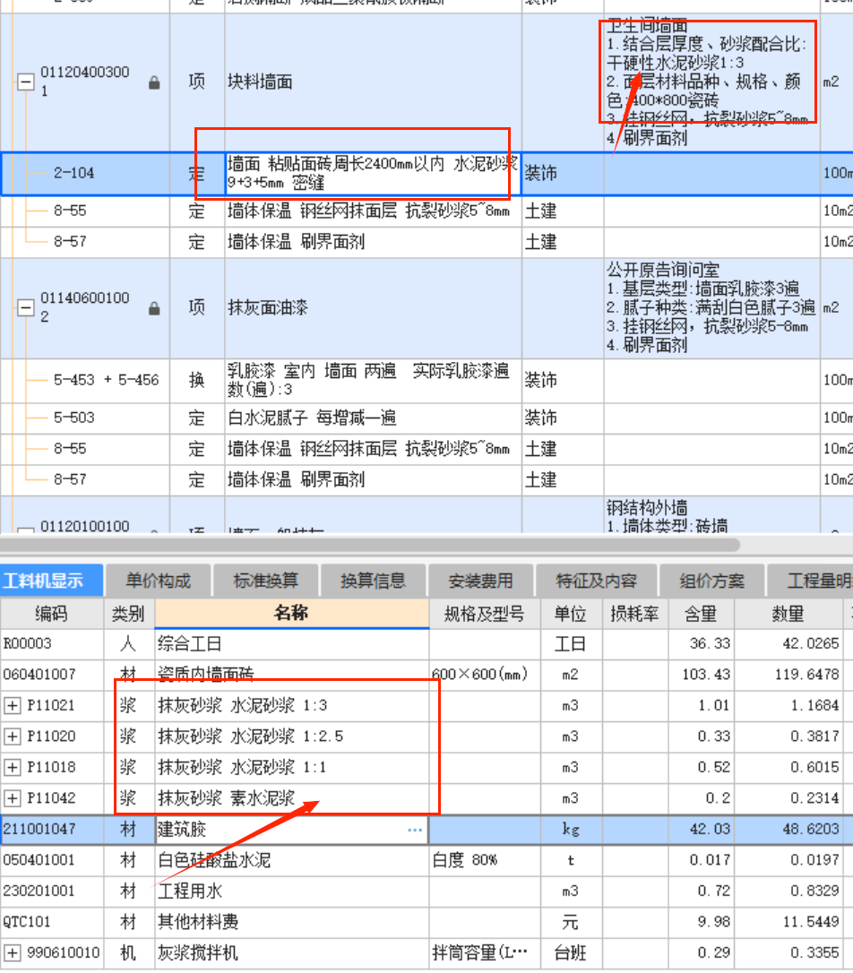Click feature description 公开原告询问室
The width and height of the screenshot is (853, 973).
[x=711, y=308]
